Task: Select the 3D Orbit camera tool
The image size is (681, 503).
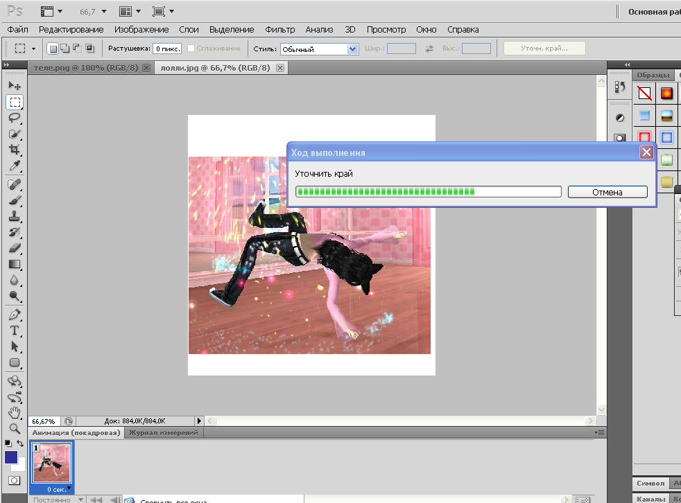Action: [15, 397]
